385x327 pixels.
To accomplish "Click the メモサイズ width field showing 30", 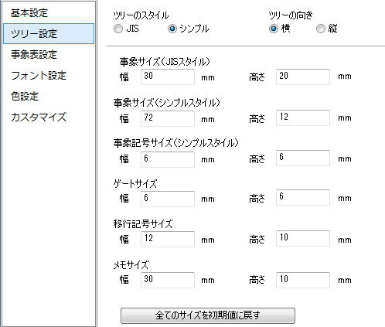I will click(168, 280).
